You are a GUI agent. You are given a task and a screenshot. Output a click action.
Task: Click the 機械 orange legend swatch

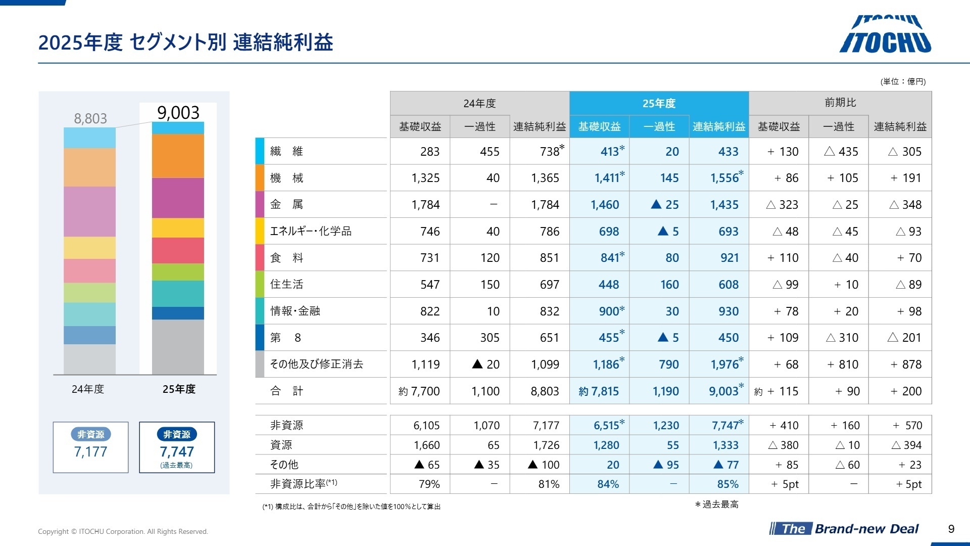[x=260, y=177]
